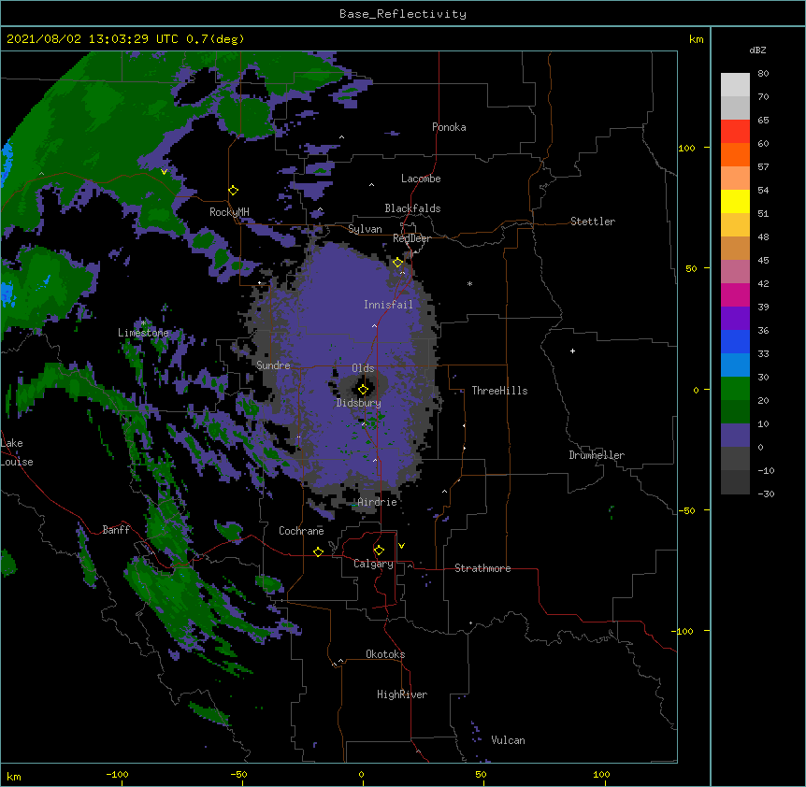Select the dark green 20-10 dBZ legend color

pyautogui.click(x=735, y=411)
